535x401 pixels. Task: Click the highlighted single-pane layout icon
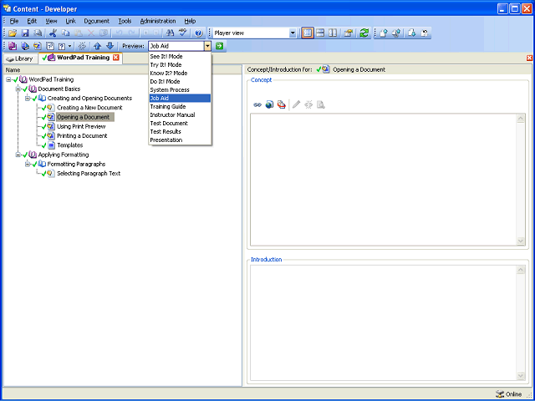pos(308,33)
